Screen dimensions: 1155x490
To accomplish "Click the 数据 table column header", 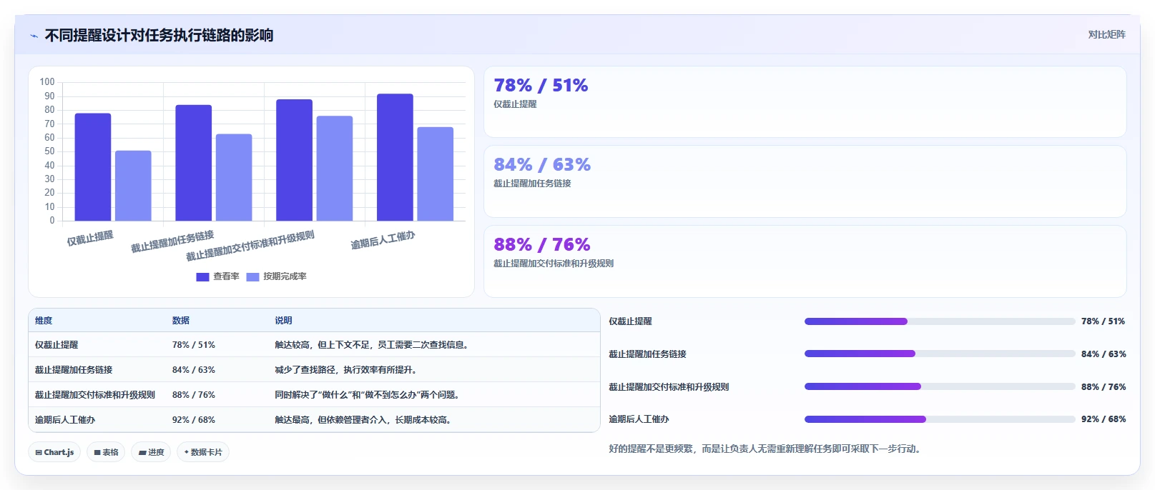I will [181, 321].
